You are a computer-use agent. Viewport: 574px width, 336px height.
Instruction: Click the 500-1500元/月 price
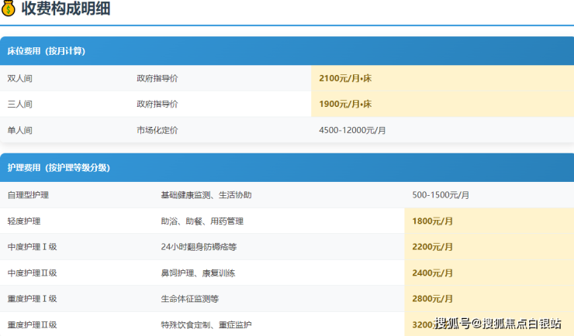pos(441,195)
